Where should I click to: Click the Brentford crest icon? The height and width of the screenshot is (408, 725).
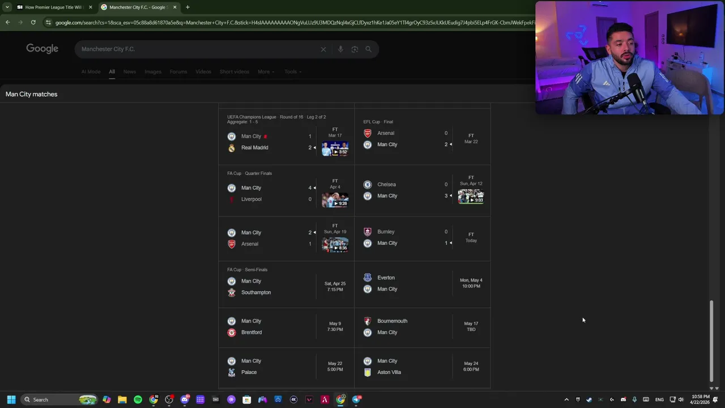pyautogui.click(x=232, y=333)
